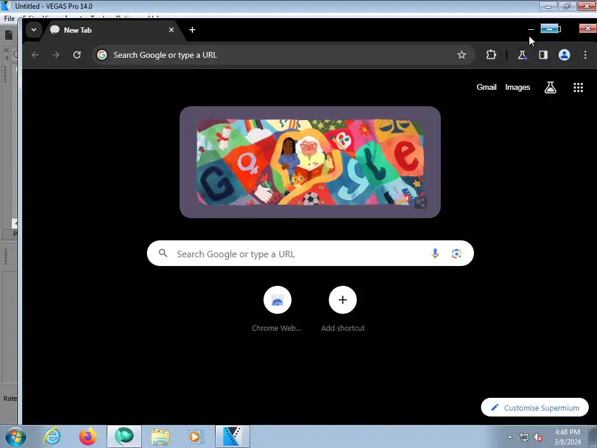
Task: Minimize the Supermium browser window
Action: [531, 29]
